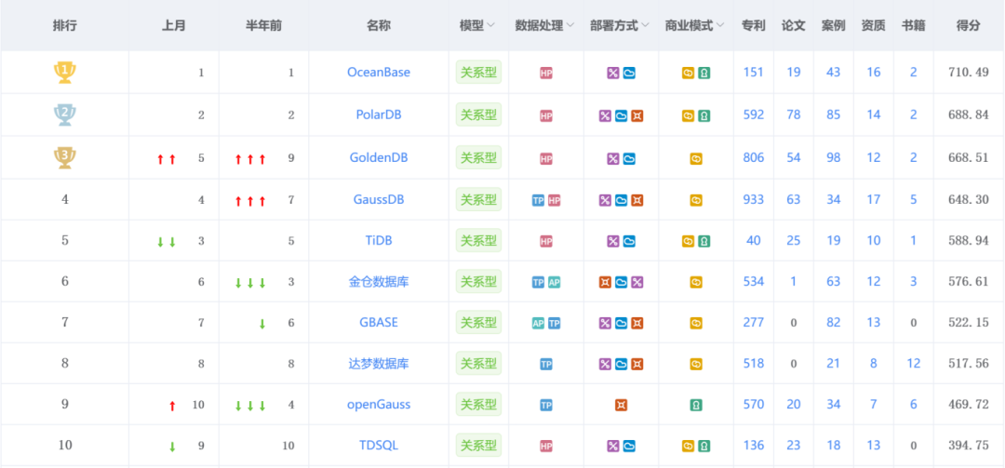Viewport: 1005px width, 468px height.
Task: Click the 案例 column header
Action: 833,26
